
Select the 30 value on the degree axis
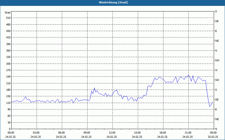[x=9, y=123]
